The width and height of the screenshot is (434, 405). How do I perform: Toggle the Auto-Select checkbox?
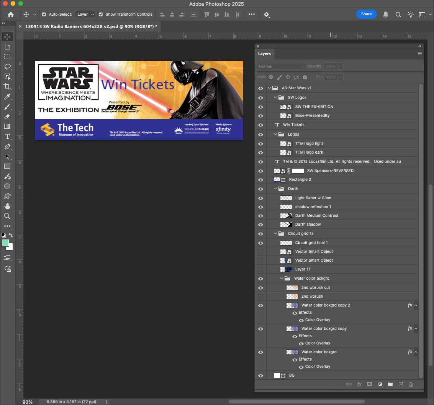pyautogui.click(x=44, y=15)
